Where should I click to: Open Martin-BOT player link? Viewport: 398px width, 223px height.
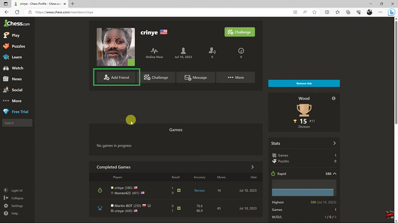click(124, 206)
